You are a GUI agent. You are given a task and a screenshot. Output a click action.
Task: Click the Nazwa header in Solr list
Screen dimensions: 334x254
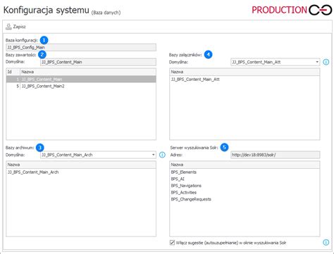(245, 165)
